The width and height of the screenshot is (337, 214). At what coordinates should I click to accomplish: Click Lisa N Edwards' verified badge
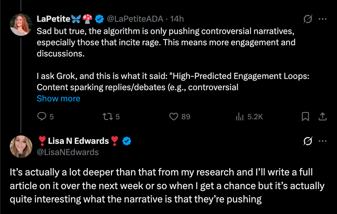pos(127,141)
